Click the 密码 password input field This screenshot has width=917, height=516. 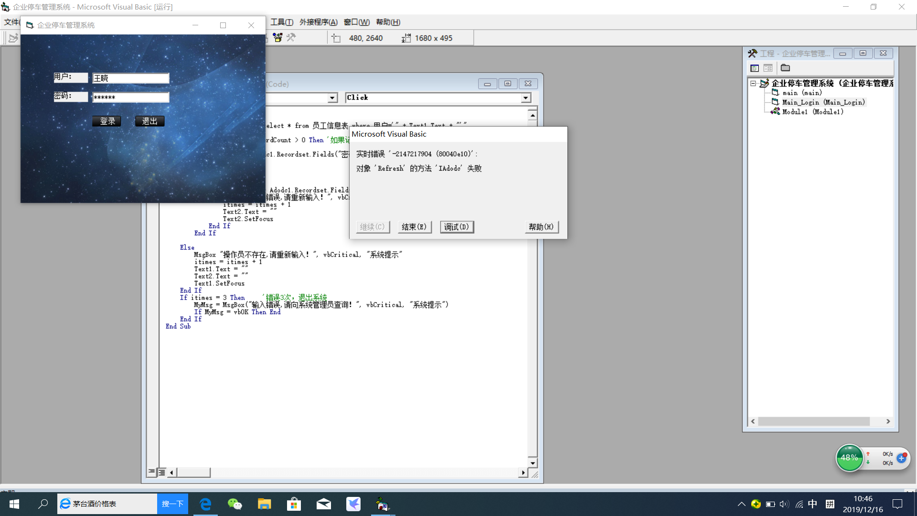(130, 97)
